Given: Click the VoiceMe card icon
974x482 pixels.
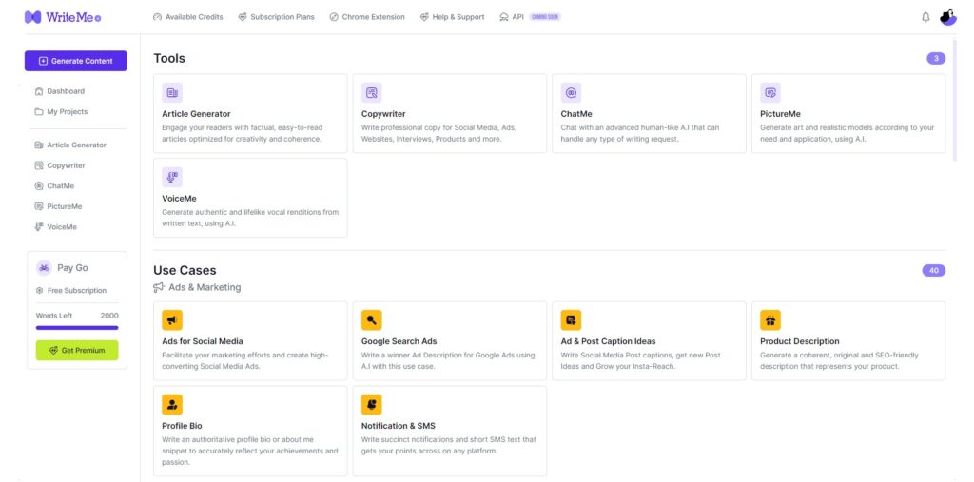Looking at the screenshot, I should coord(172,177).
